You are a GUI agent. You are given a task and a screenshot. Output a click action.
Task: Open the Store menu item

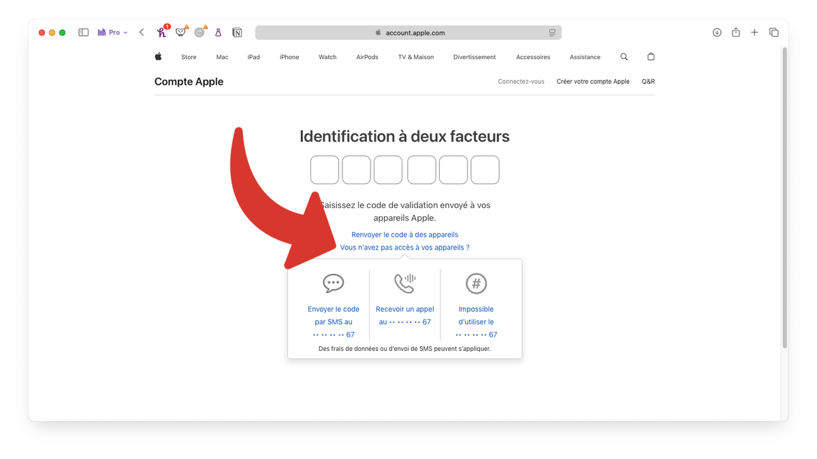click(189, 57)
